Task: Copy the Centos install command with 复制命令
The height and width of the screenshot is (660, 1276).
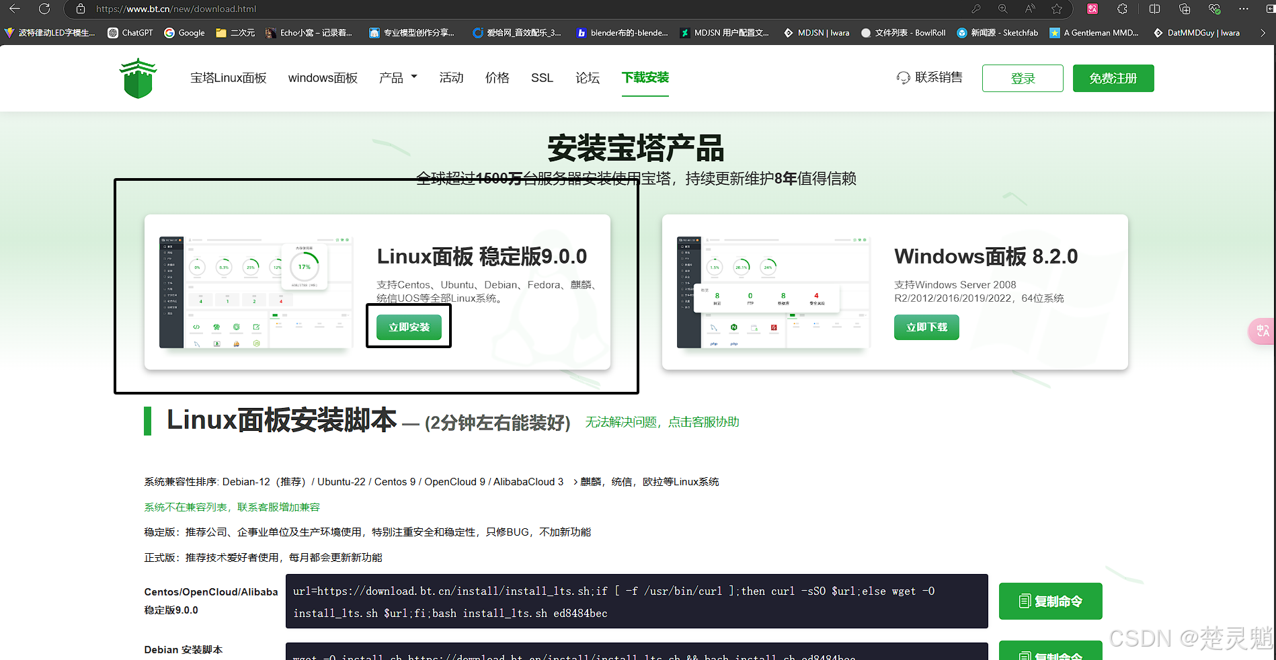Action: pyautogui.click(x=1050, y=601)
